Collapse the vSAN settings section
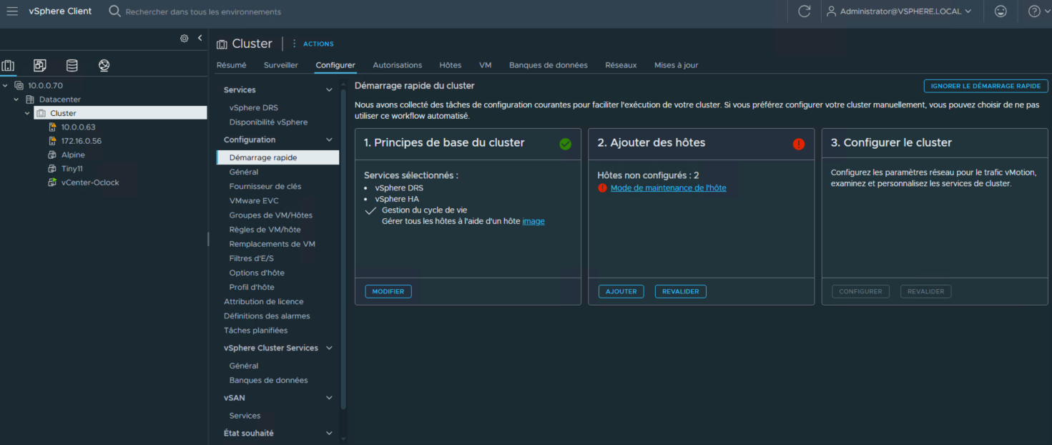Image resolution: width=1052 pixels, height=445 pixels. [x=329, y=398]
